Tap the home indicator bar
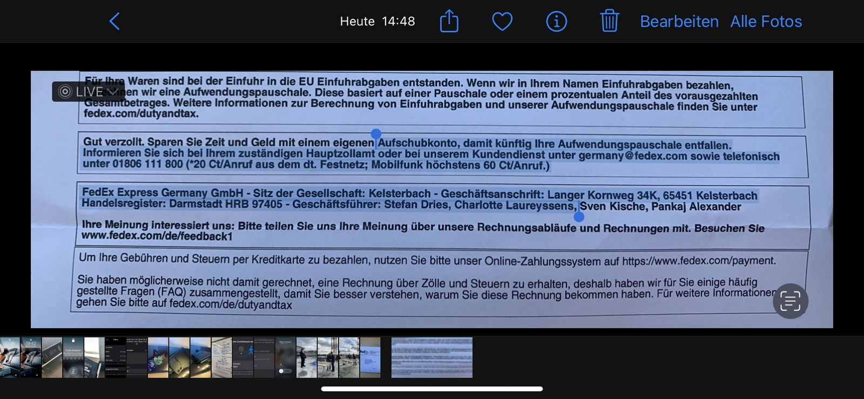The width and height of the screenshot is (864, 399). click(x=431, y=389)
